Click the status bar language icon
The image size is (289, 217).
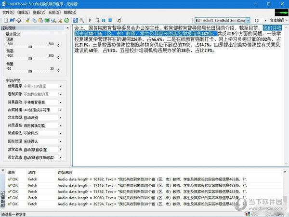click(248, 214)
